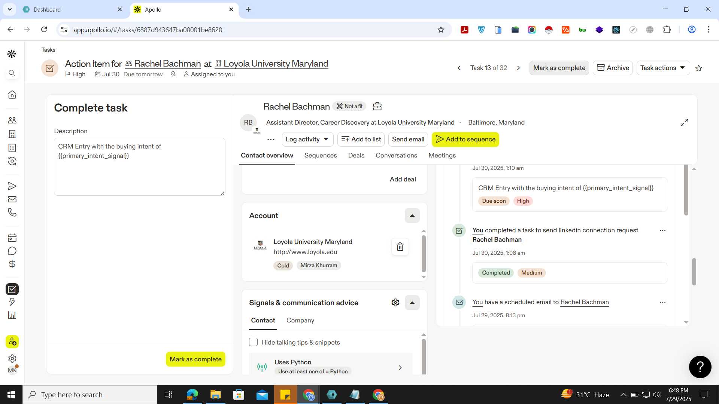Image resolution: width=719 pixels, height=404 pixels.
Task: Open the help question-mark button
Action: click(x=700, y=367)
